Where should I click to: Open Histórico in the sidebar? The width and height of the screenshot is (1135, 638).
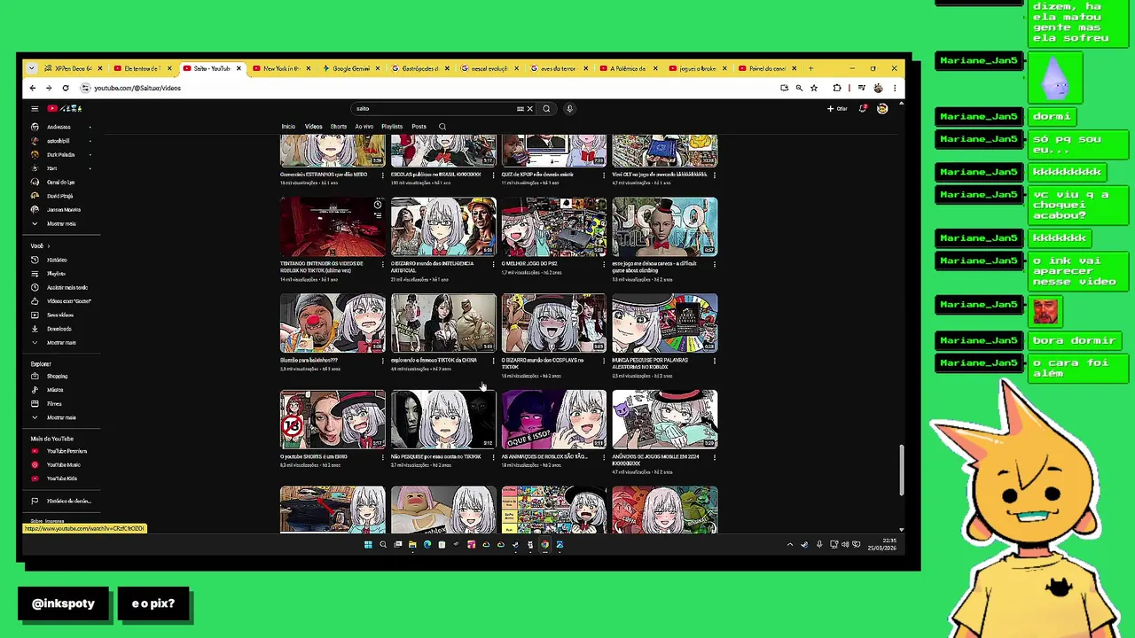pyautogui.click(x=57, y=260)
